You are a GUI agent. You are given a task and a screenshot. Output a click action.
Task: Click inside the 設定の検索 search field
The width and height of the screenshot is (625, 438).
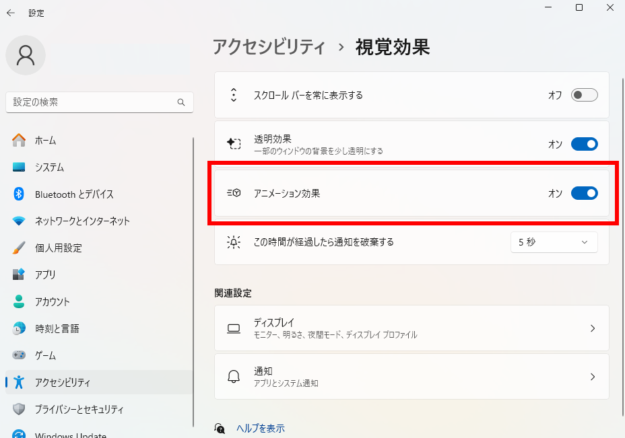click(99, 102)
